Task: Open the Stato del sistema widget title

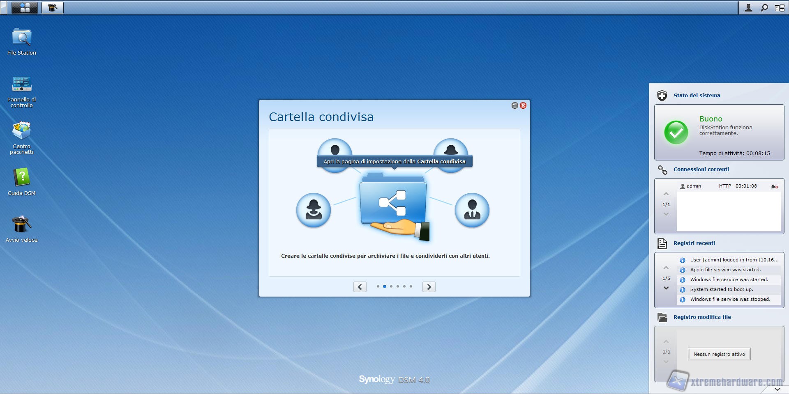Action: point(697,95)
